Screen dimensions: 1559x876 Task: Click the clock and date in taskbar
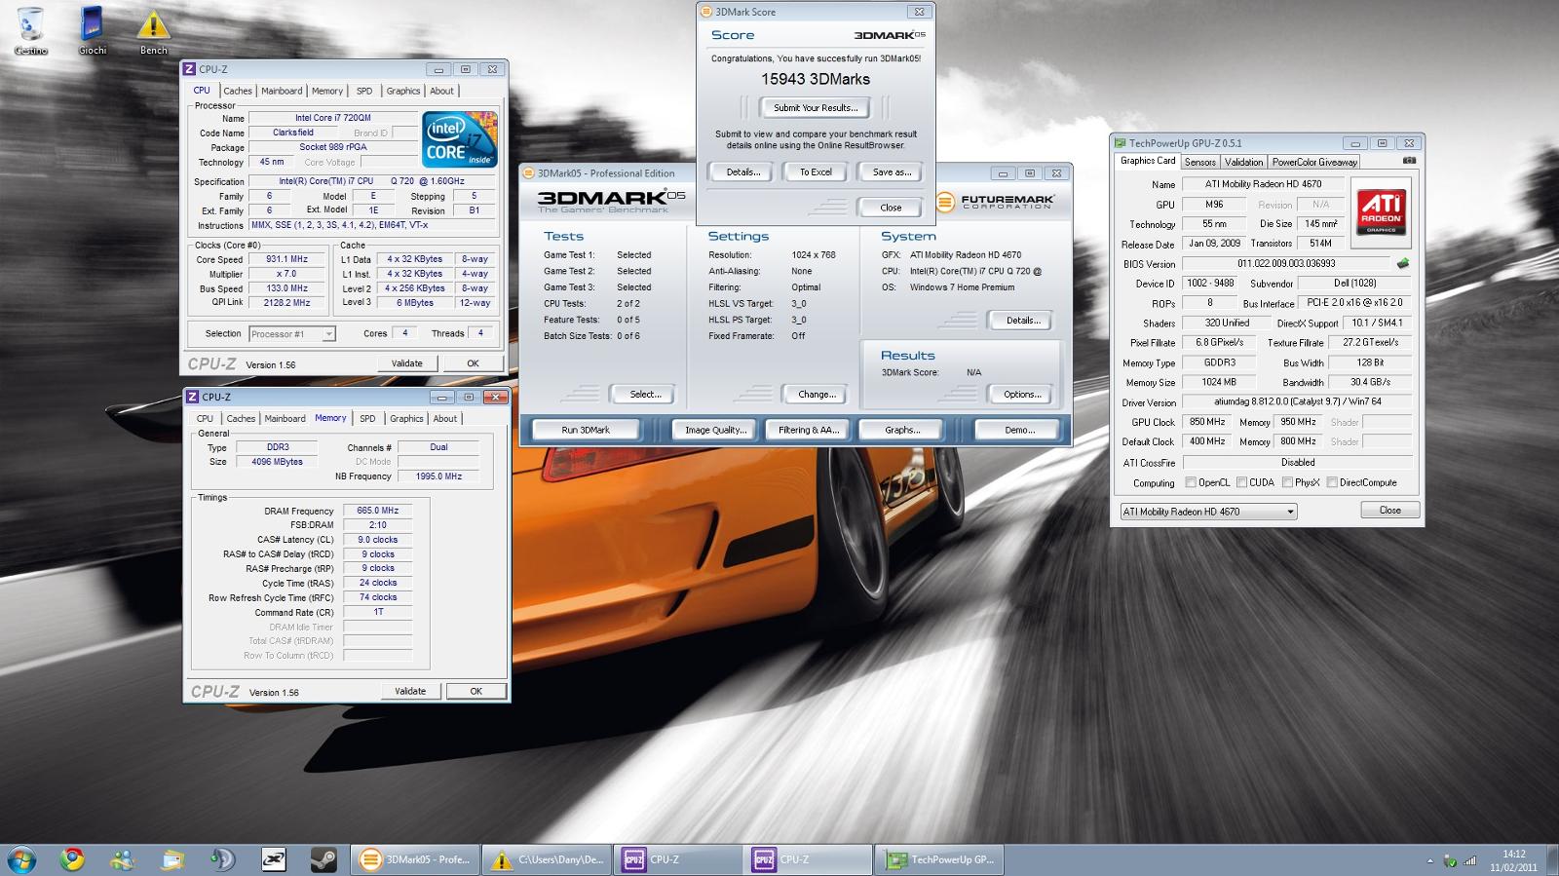click(1513, 860)
